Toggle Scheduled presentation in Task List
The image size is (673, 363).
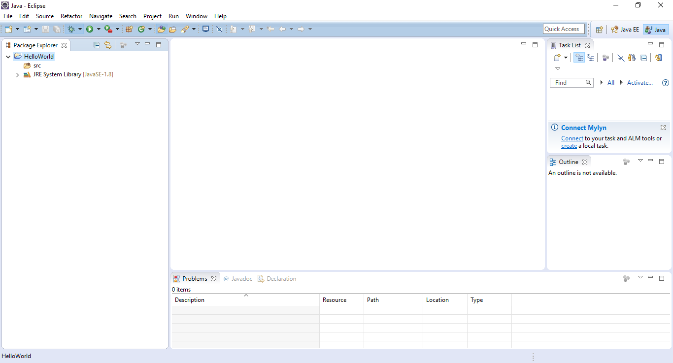(x=590, y=58)
